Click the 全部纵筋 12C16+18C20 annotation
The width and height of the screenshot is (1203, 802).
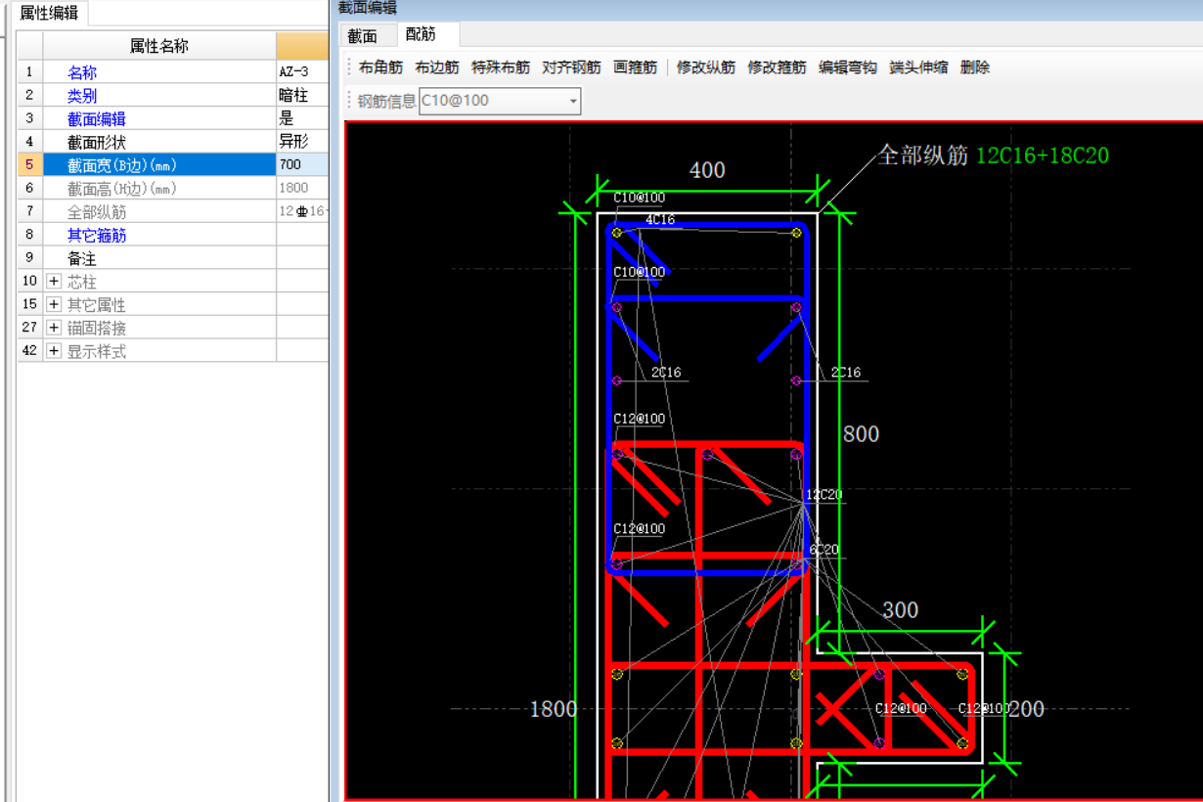pyautogui.click(x=993, y=156)
